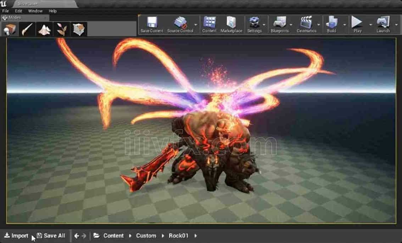
Task: Navigate to Content in breadcrumb path
Action: tap(113, 236)
